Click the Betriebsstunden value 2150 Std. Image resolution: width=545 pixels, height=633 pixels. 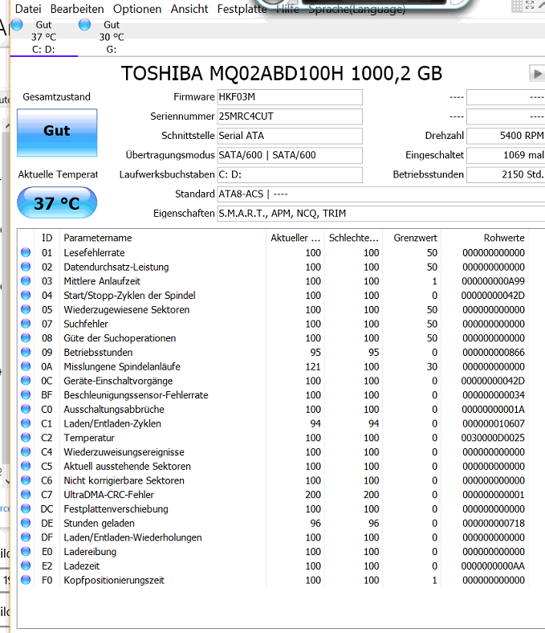tap(506, 175)
